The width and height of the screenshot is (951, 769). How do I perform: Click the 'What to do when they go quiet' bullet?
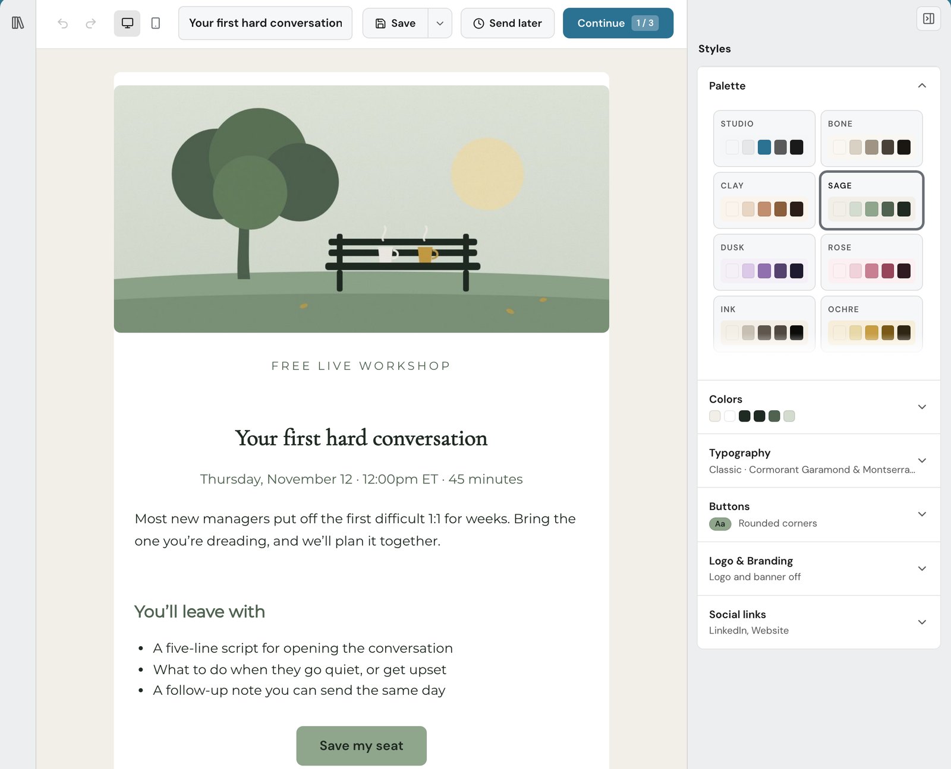click(x=300, y=669)
